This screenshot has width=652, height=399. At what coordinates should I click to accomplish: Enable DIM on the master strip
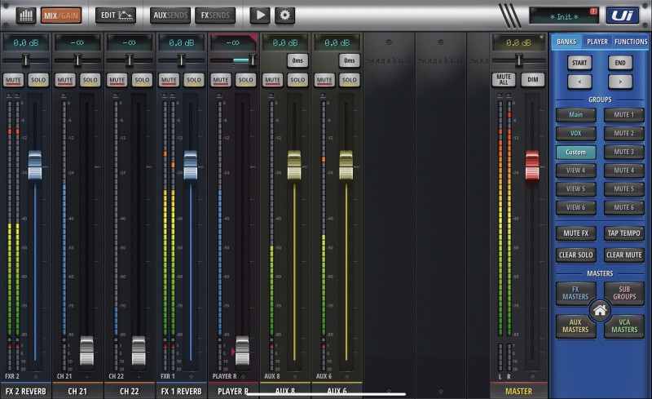click(x=532, y=79)
